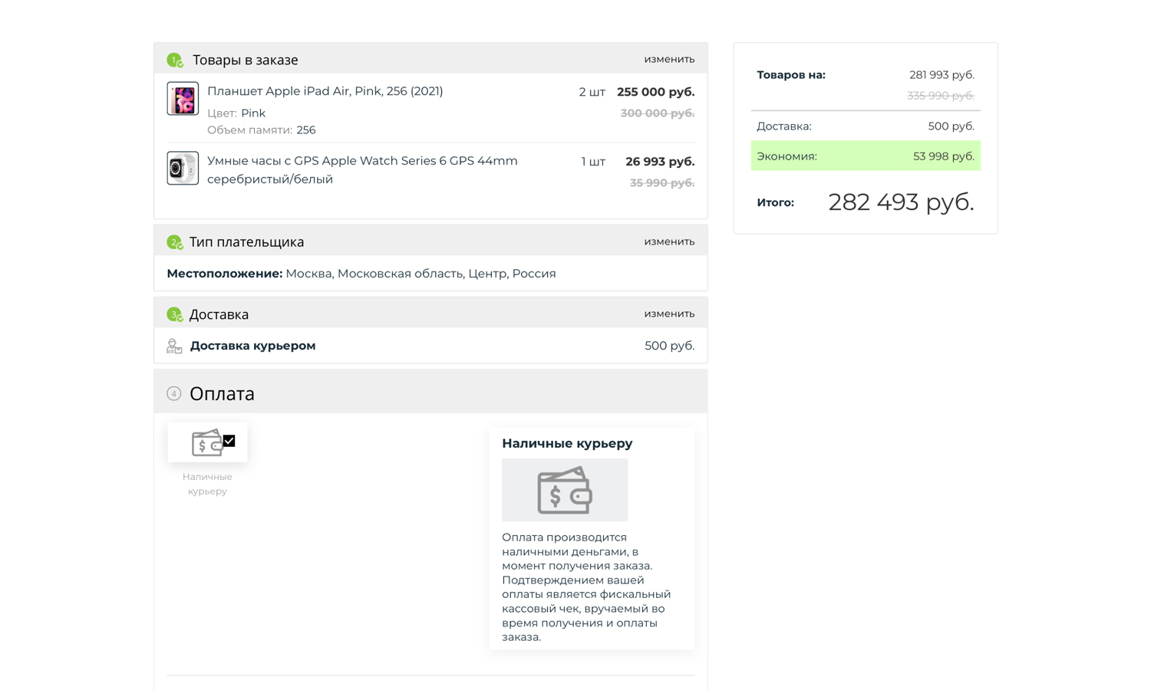Screen dimensions: 1151x690
Task: Toggle the Наличные курьеру payment checkbox
Action: (229, 441)
